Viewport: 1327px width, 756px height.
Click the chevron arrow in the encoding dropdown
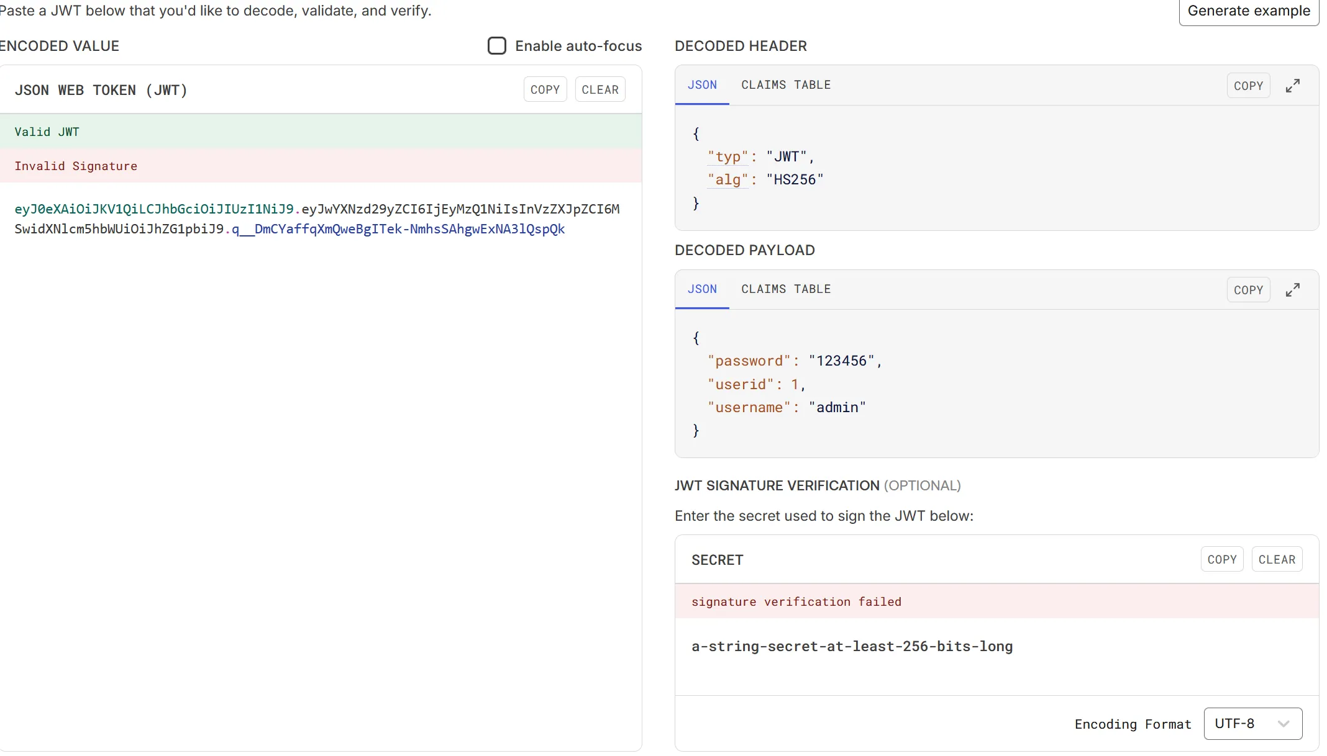point(1284,724)
